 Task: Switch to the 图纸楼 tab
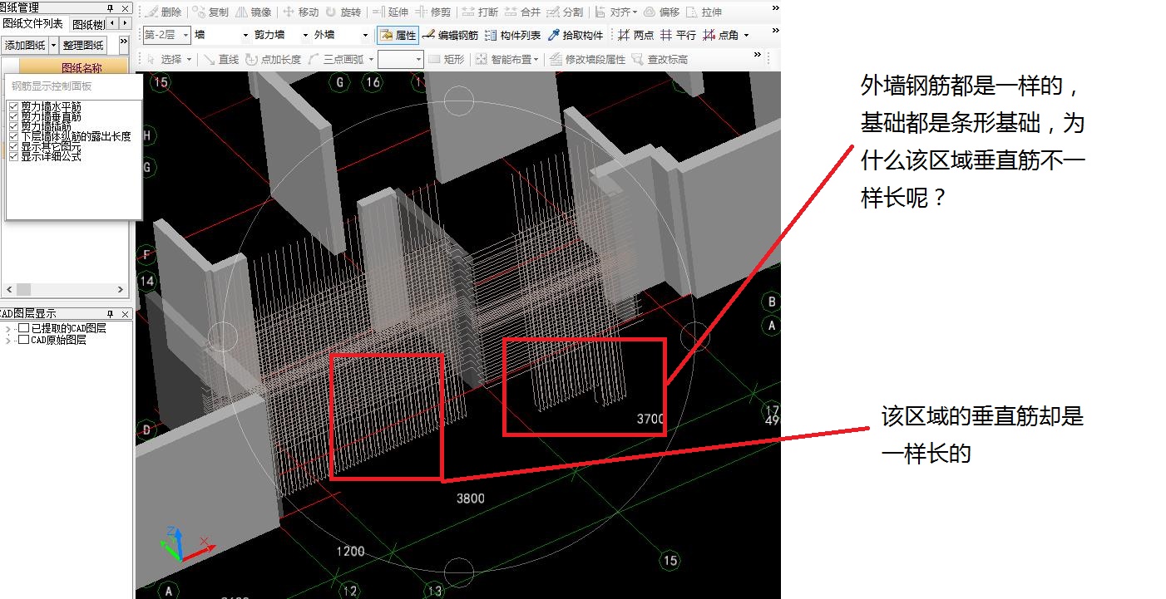[x=88, y=24]
